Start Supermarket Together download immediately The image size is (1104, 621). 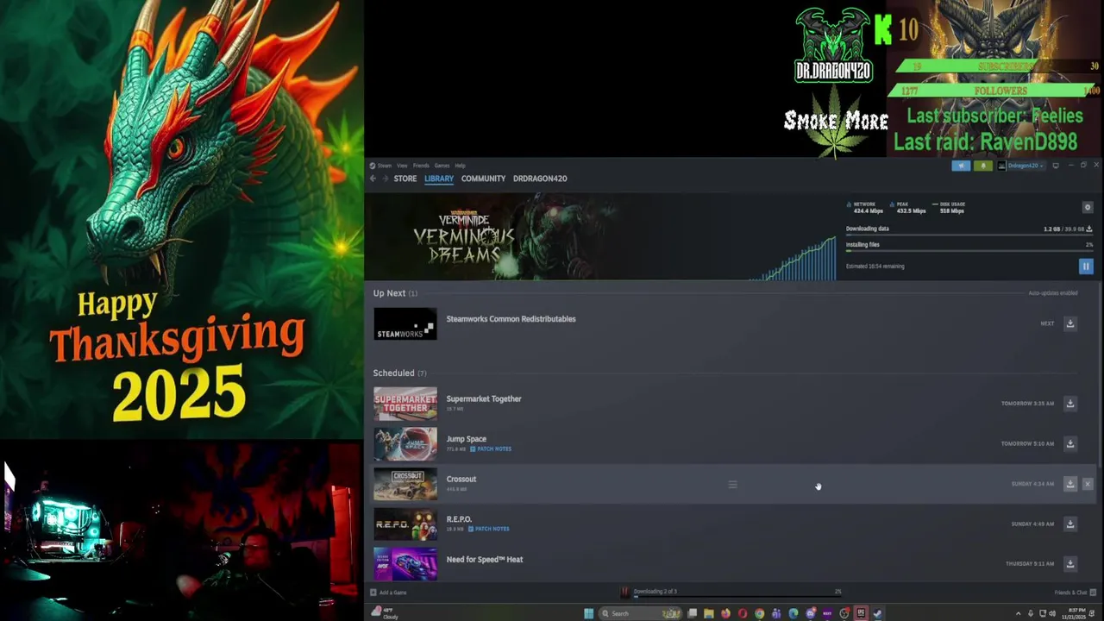[x=1070, y=404]
